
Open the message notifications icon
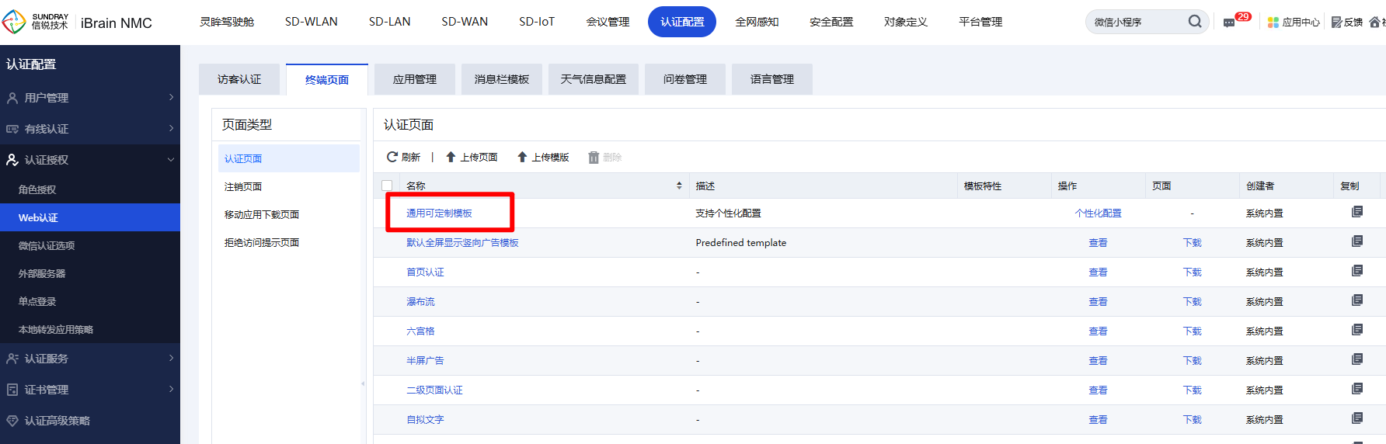click(1229, 23)
